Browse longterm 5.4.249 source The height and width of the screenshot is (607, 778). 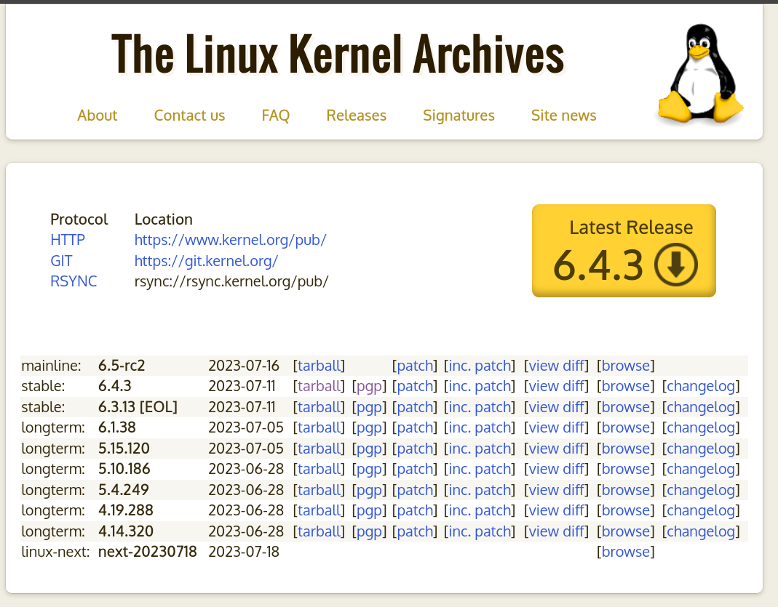coord(626,490)
